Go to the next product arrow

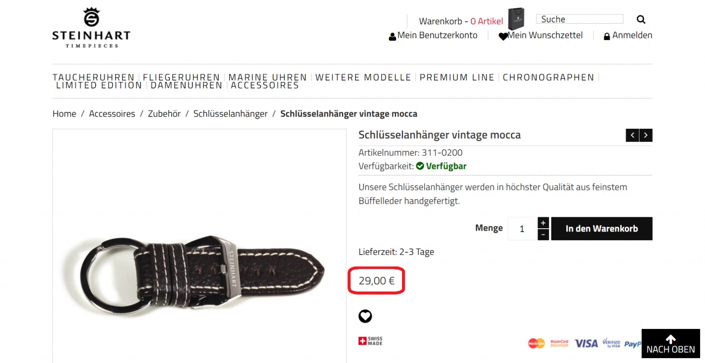point(646,135)
